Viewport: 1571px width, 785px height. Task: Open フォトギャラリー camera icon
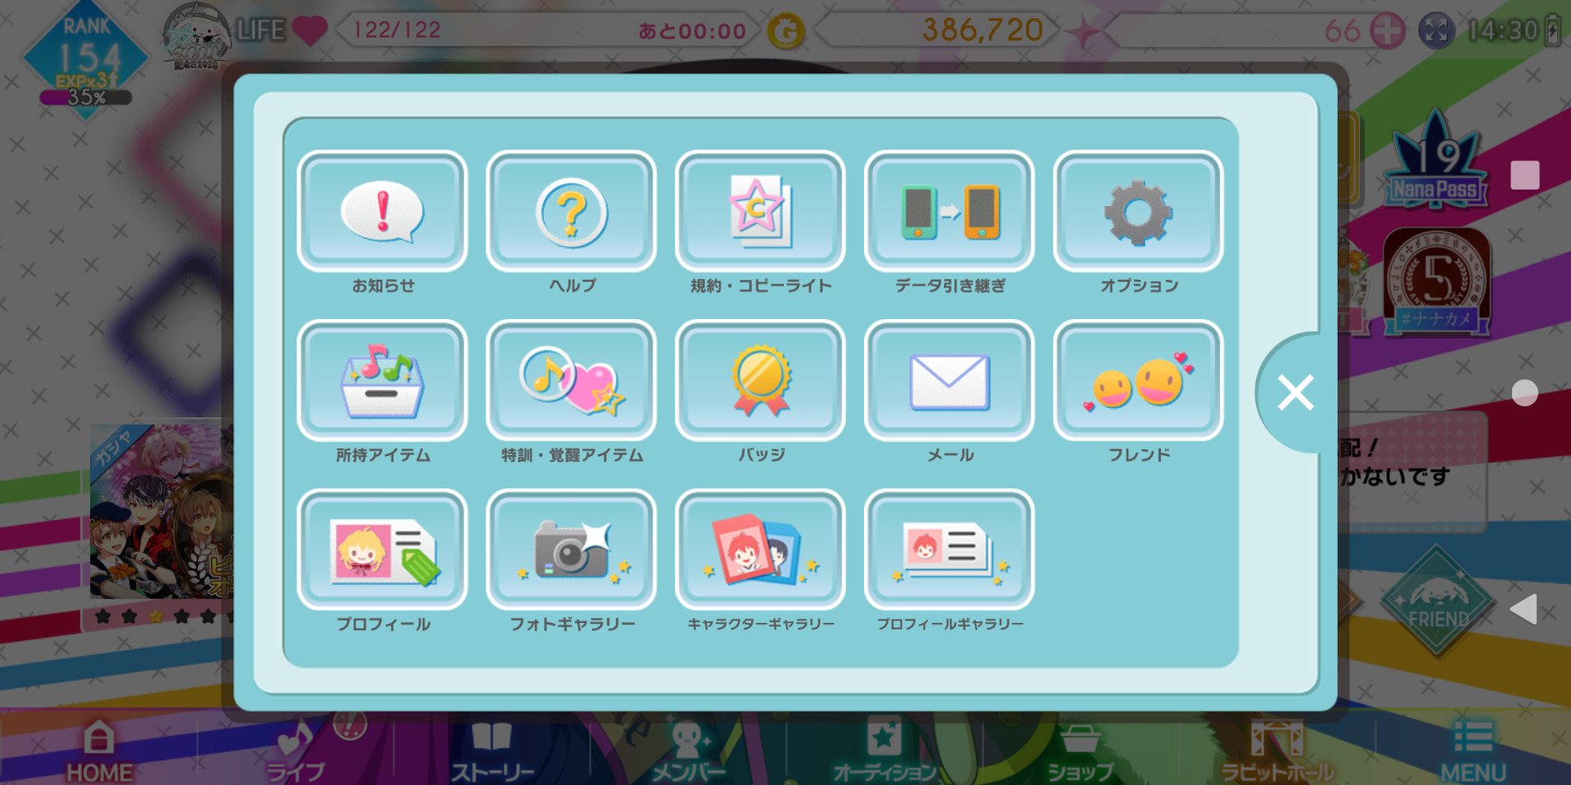pyautogui.click(x=571, y=549)
